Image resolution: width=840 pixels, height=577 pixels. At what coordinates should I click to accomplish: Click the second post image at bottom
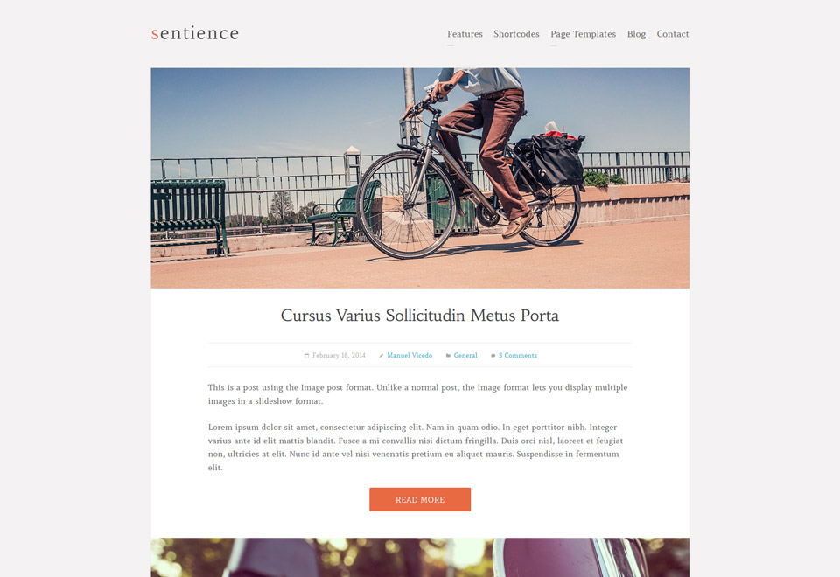[420, 557]
